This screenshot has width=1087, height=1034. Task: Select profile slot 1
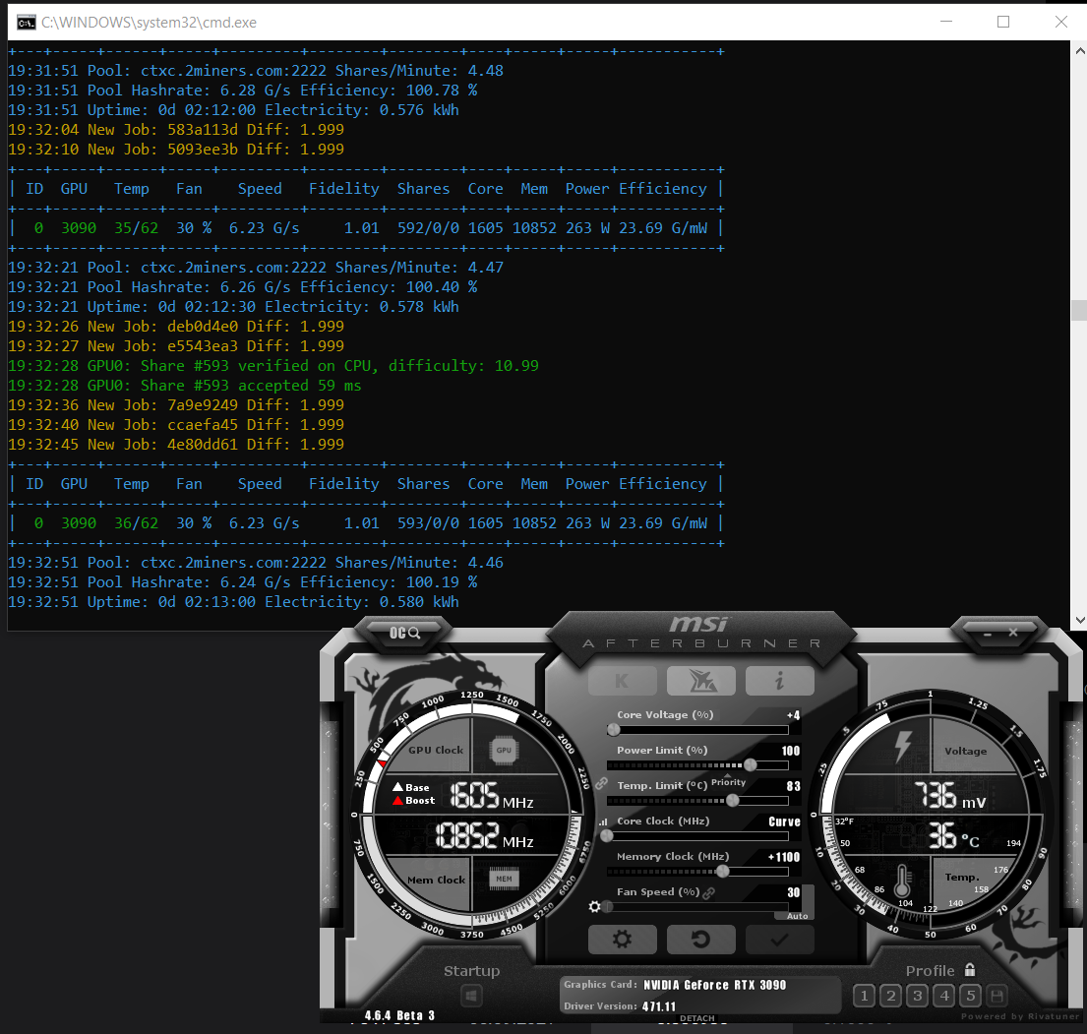[x=864, y=997]
